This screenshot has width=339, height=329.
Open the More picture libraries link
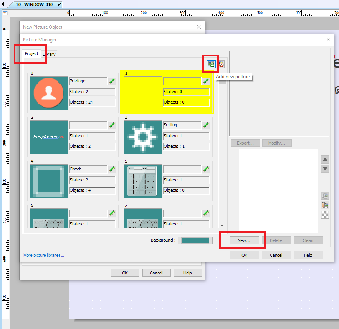click(43, 255)
